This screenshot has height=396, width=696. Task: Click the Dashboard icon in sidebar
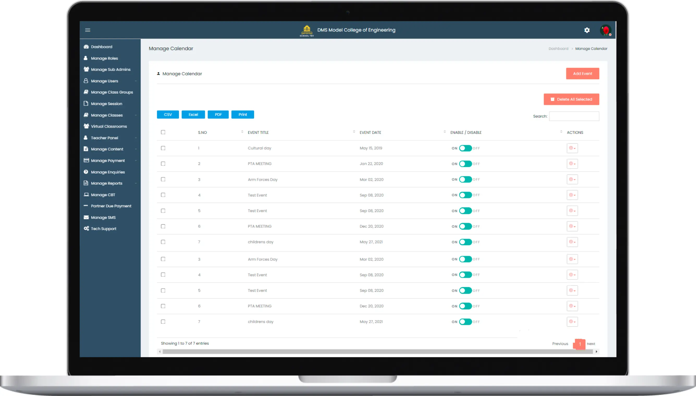[86, 47]
